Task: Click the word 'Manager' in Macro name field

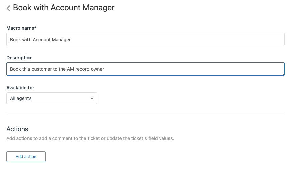Action: coord(61,39)
